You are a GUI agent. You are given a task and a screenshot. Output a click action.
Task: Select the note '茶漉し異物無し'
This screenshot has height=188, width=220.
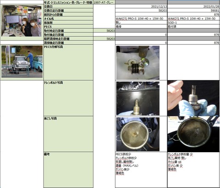click(x=125, y=162)
